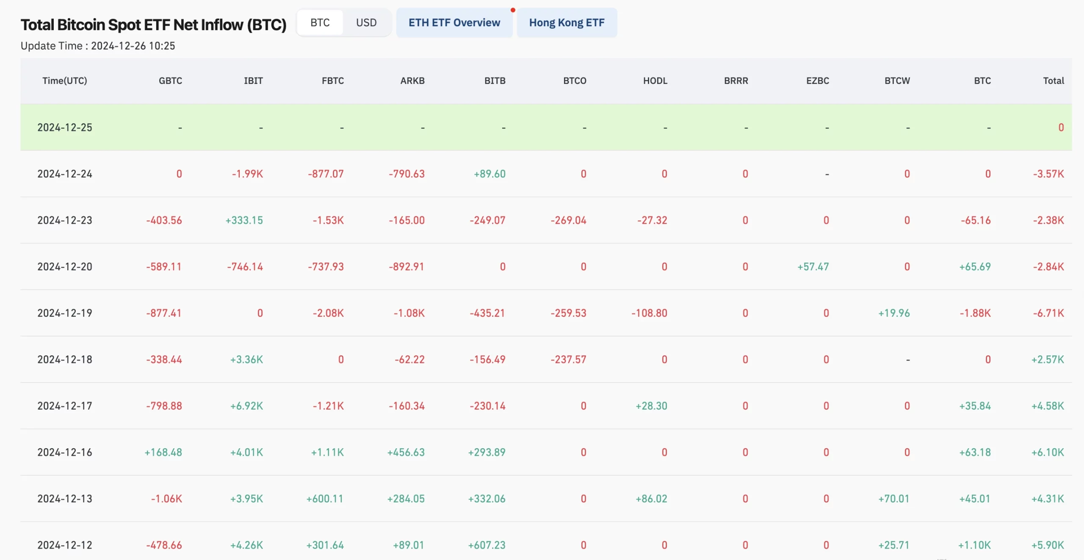Viewport: 1084px width, 560px height.
Task: Click the HODL column header
Action: (655, 80)
